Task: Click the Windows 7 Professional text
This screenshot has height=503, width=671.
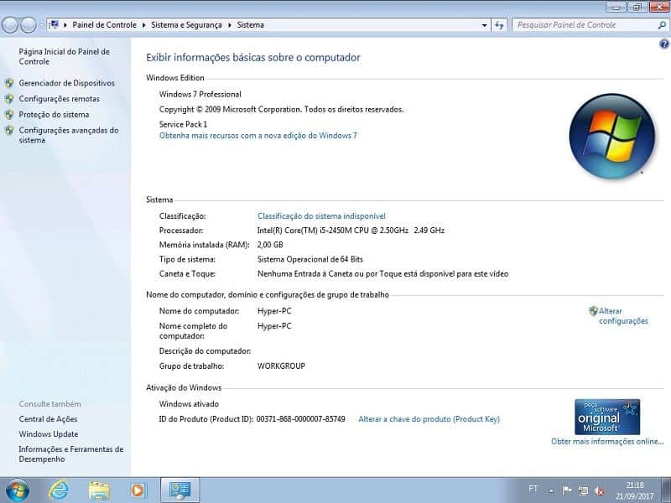Action: [200, 95]
